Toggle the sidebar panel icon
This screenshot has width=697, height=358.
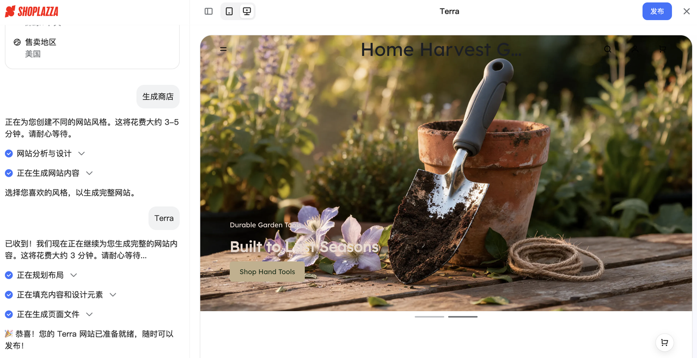(x=209, y=11)
